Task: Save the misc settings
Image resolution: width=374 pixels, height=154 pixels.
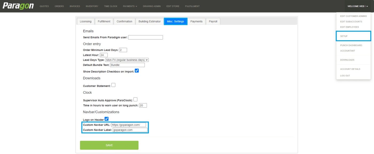Action: 109,145
